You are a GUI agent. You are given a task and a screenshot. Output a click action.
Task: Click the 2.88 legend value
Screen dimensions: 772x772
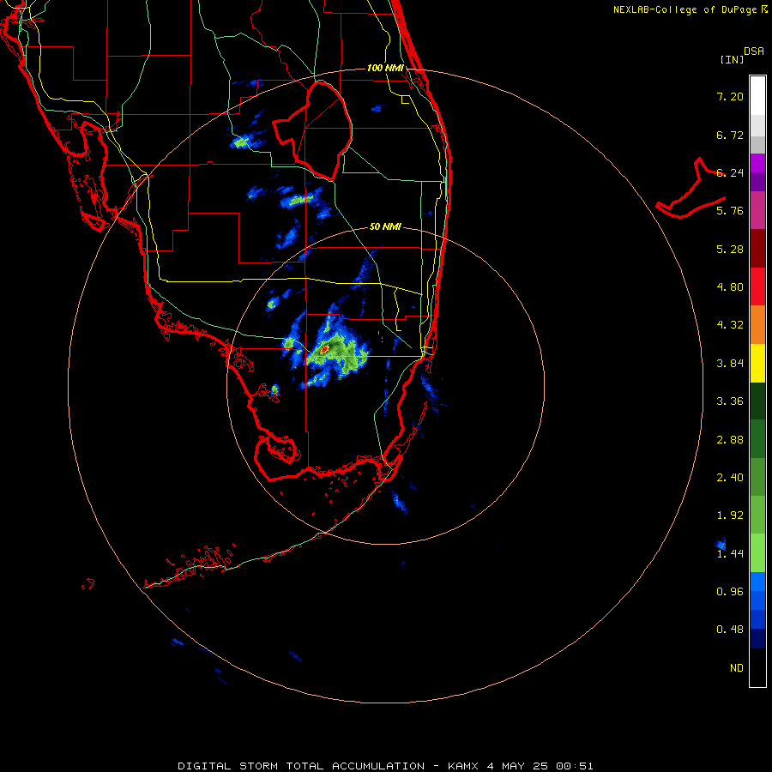(x=730, y=440)
